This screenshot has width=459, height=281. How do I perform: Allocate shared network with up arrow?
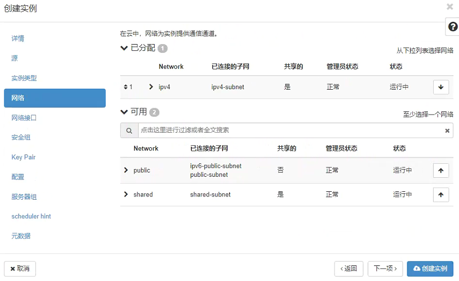click(x=440, y=194)
